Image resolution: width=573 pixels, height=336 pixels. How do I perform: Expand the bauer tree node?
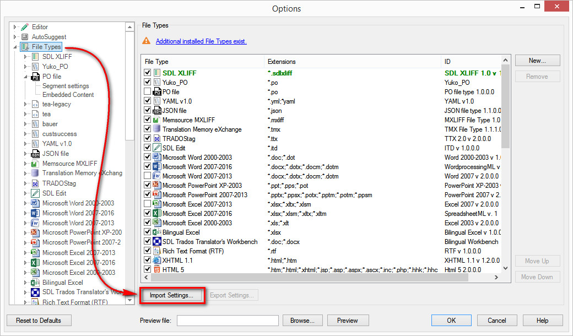click(x=25, y=124)
